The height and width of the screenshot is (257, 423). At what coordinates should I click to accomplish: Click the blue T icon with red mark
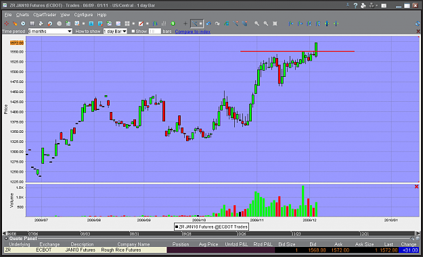[x=100, y=24]
